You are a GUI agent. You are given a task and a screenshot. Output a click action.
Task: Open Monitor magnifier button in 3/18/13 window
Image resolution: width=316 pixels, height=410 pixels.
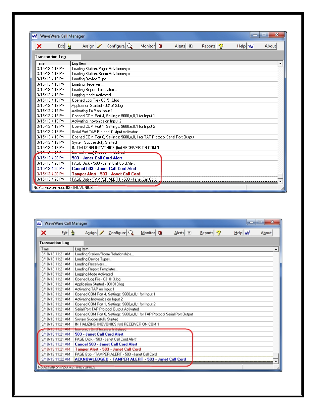[x=141, y=233]
